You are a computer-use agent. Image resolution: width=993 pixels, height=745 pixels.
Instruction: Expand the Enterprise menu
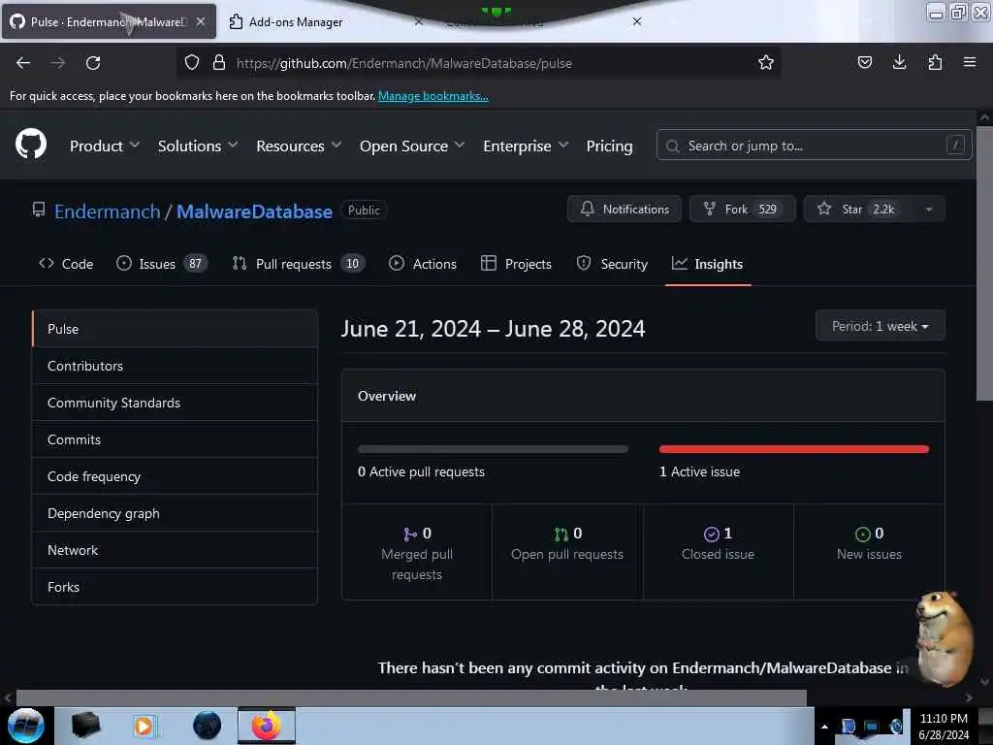pyautogui.click(x=526, y=146)
